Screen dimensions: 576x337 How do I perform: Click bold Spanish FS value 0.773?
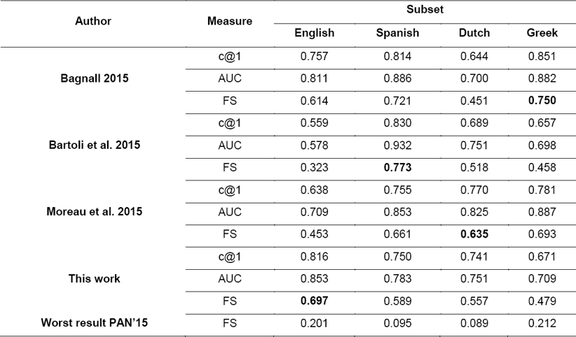click(x=398, y=168)
